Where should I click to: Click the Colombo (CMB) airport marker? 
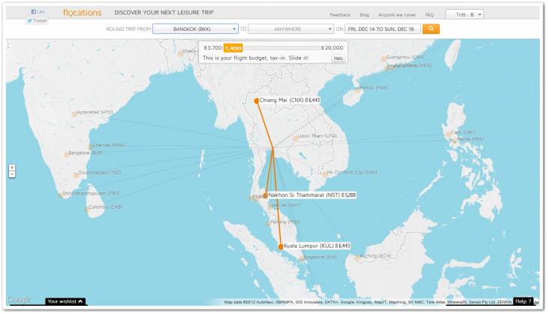[87, 208]
